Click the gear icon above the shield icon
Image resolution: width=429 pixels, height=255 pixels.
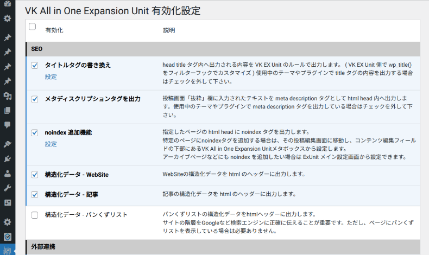[8, 222]
